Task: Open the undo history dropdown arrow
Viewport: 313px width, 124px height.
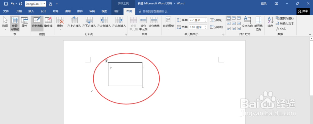Action: [16, 4]
